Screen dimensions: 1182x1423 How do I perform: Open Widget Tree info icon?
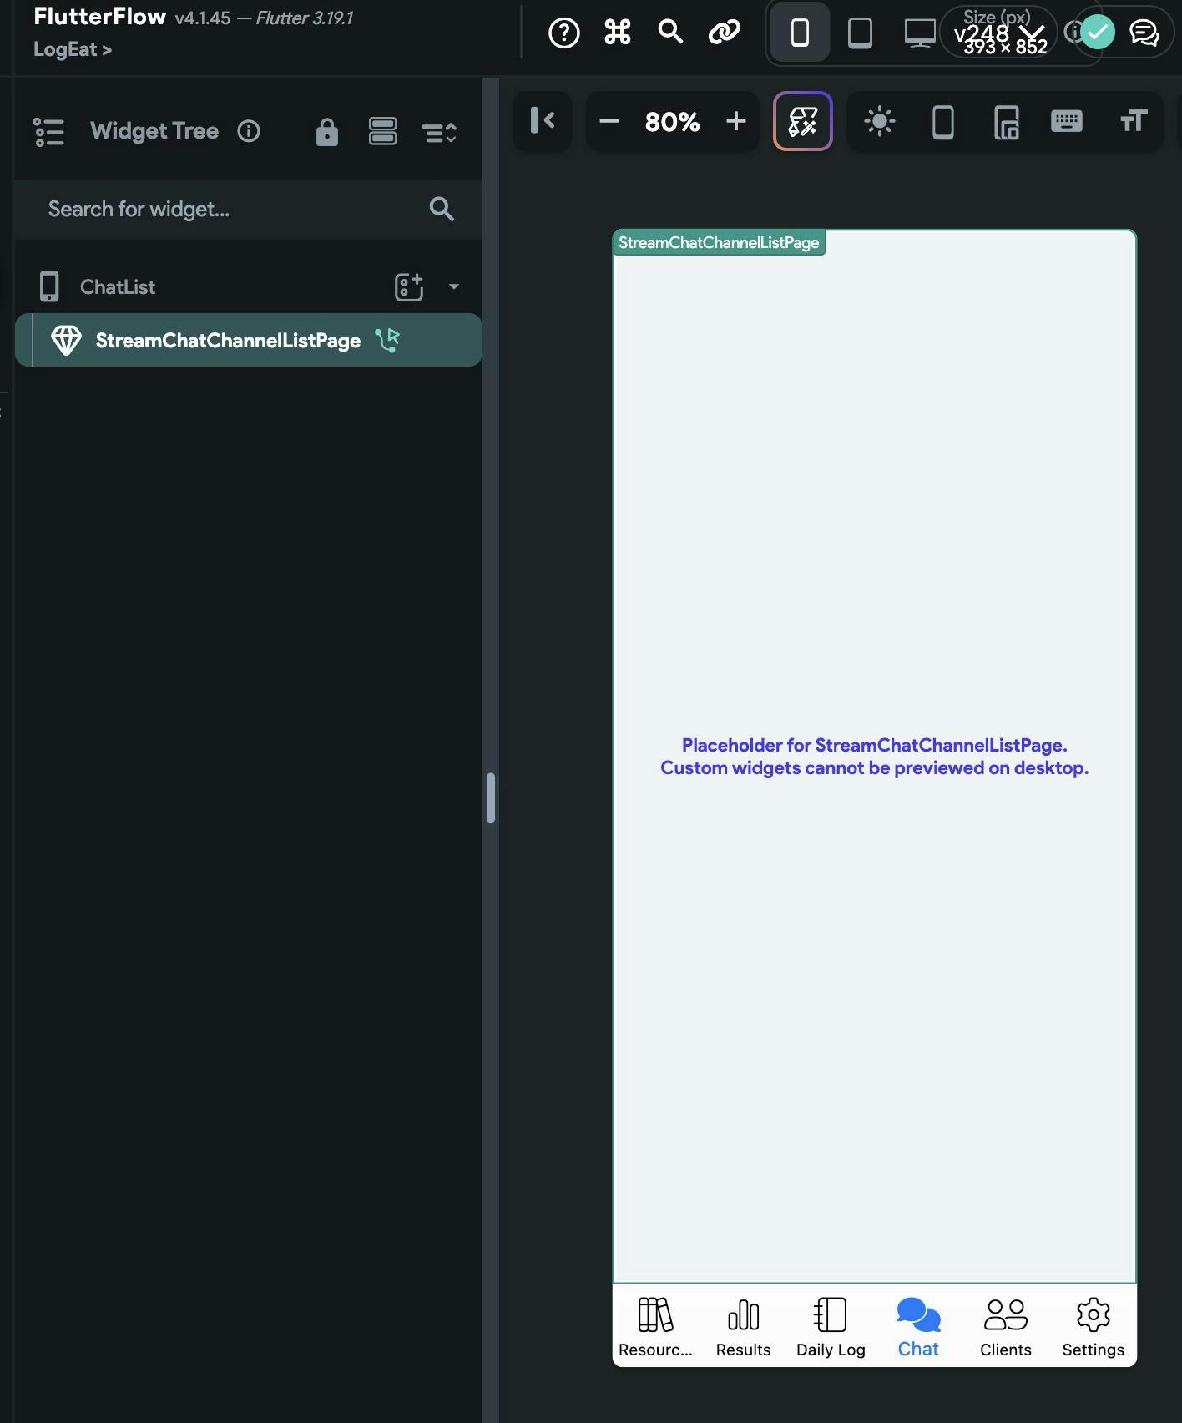click(249, 131)
